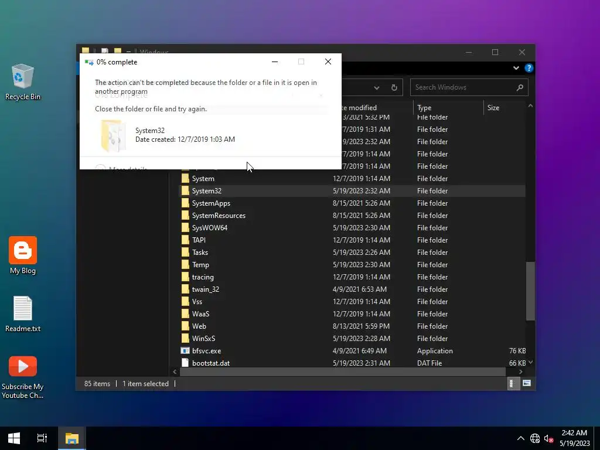Select the tracing folder

(x=202, y=277)
